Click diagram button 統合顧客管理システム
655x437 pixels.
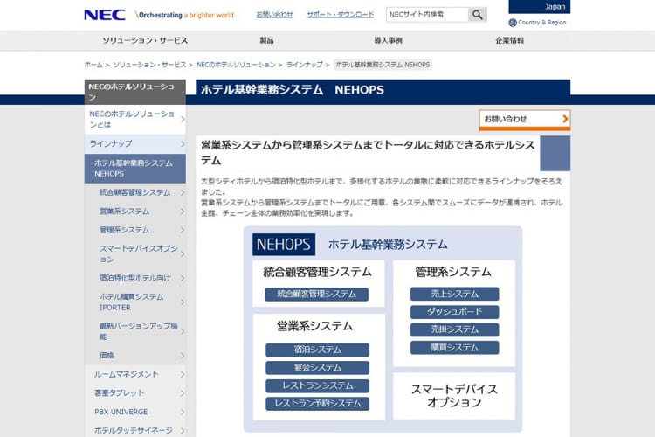tap(317, 295)
